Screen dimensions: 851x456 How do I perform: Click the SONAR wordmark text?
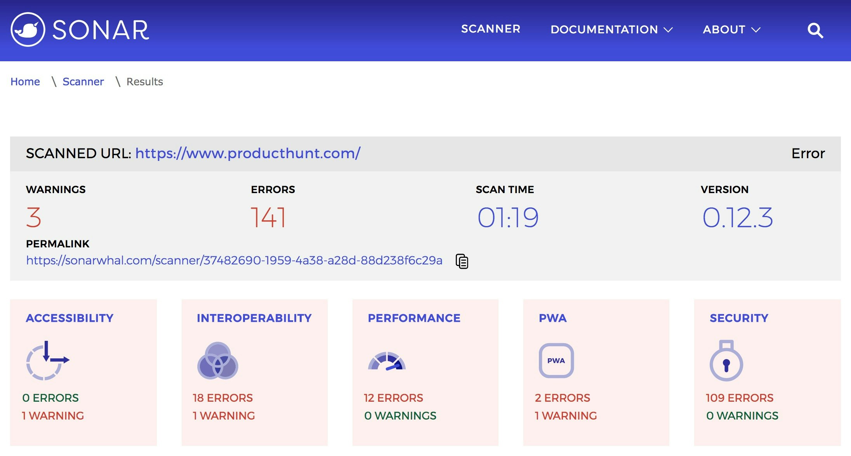point(101,30)
